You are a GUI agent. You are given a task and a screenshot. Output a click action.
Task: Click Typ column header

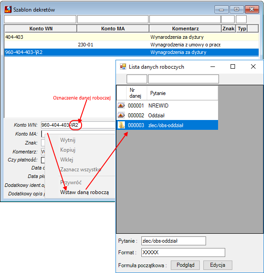point(242,29)
